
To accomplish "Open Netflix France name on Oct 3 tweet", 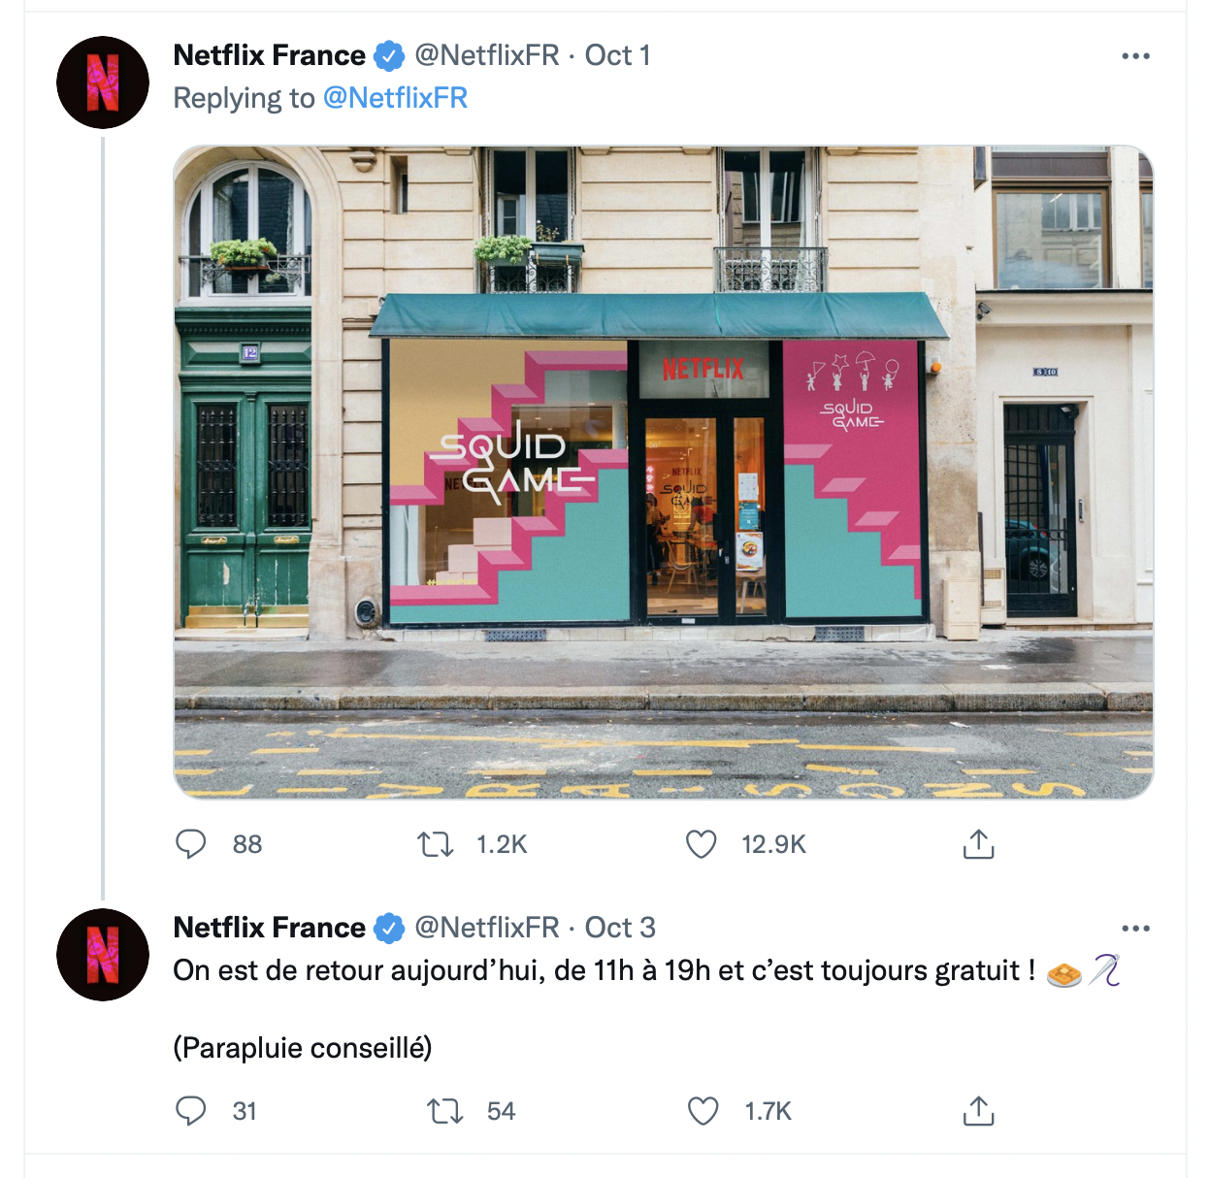I will 269,928.
